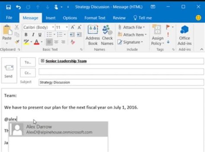Click Check Names icon
205x152 pixels.
click(107, 35)
